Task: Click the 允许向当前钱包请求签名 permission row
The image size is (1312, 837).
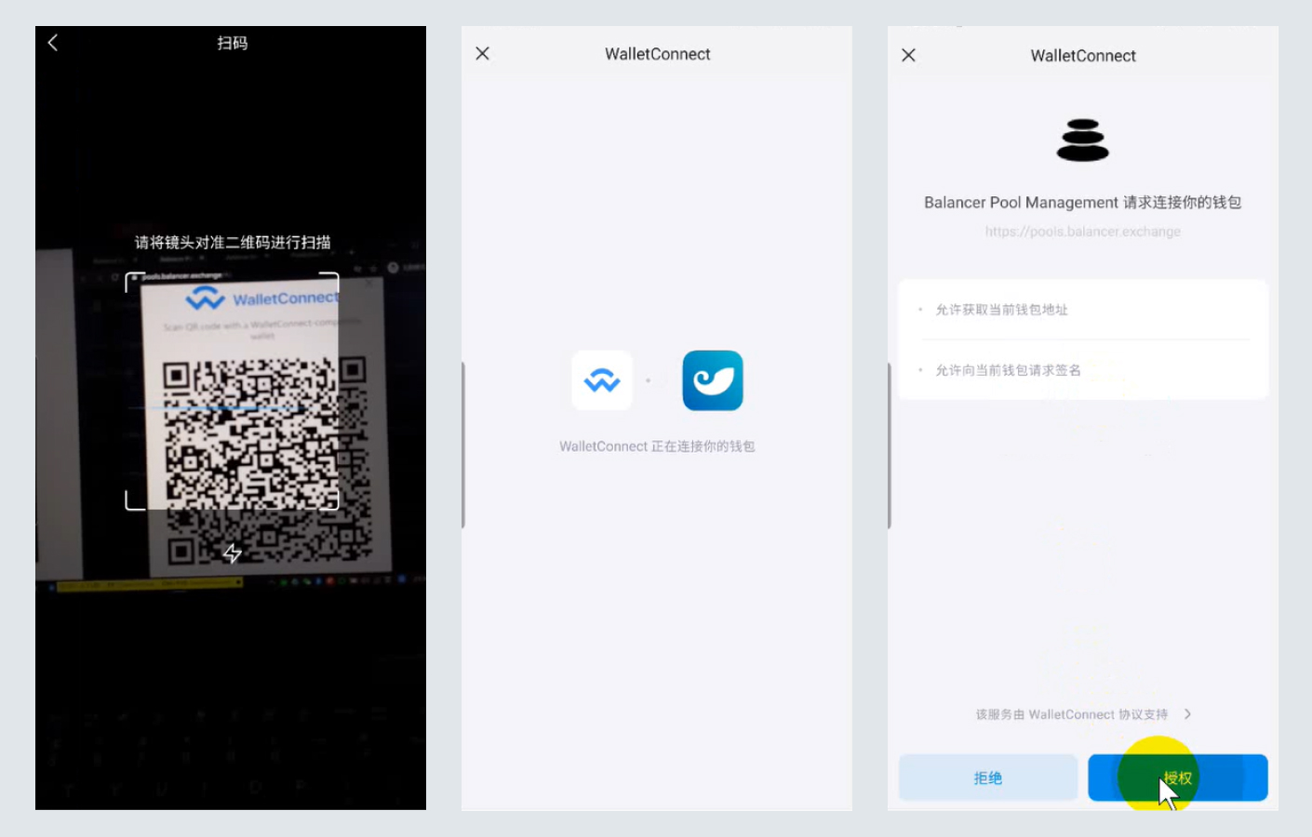Action: pos(1083,370)
